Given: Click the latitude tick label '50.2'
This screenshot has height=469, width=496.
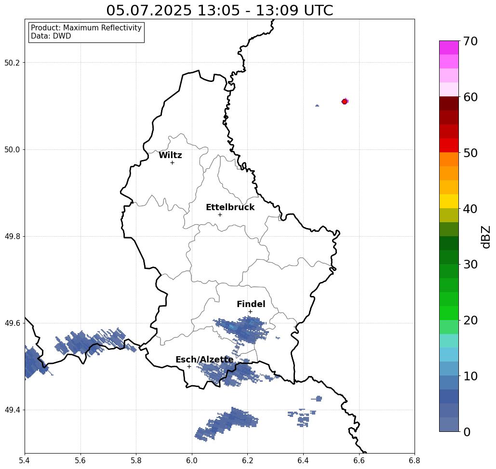Looking at the screenshot, I should pyautogui.click(x=12, y=63).
